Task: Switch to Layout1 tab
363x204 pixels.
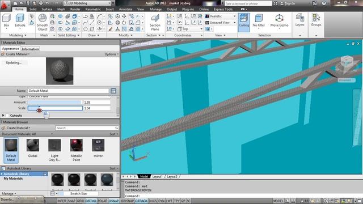Action: click(158, 176)
